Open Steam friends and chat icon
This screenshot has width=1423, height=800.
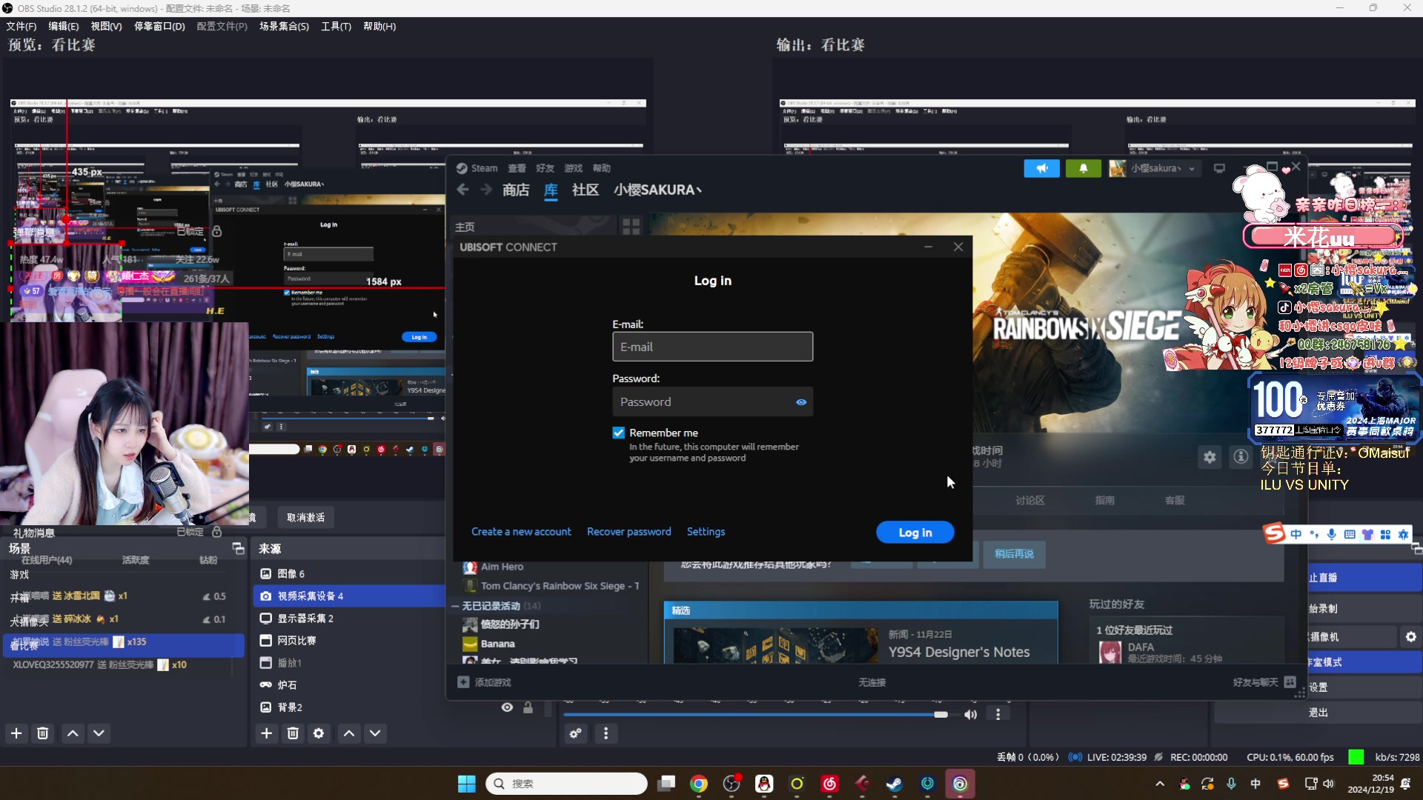[1290, 682]
